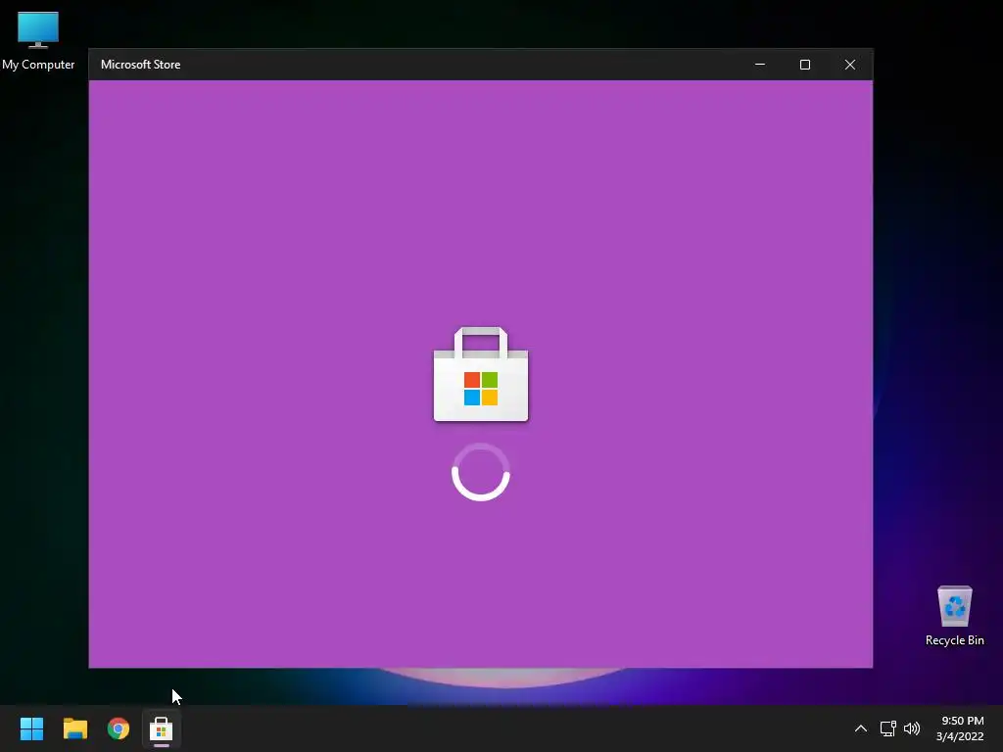Screen dimensions: 1003x752
Task: Select the Microsoft Store taskbar icon
Action: tap(162, 728)
